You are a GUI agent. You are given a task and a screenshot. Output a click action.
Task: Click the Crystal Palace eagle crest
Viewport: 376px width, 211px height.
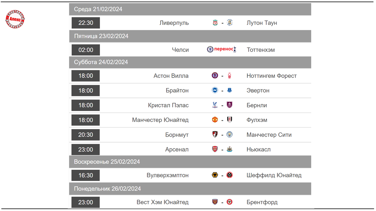pos(215,105)
